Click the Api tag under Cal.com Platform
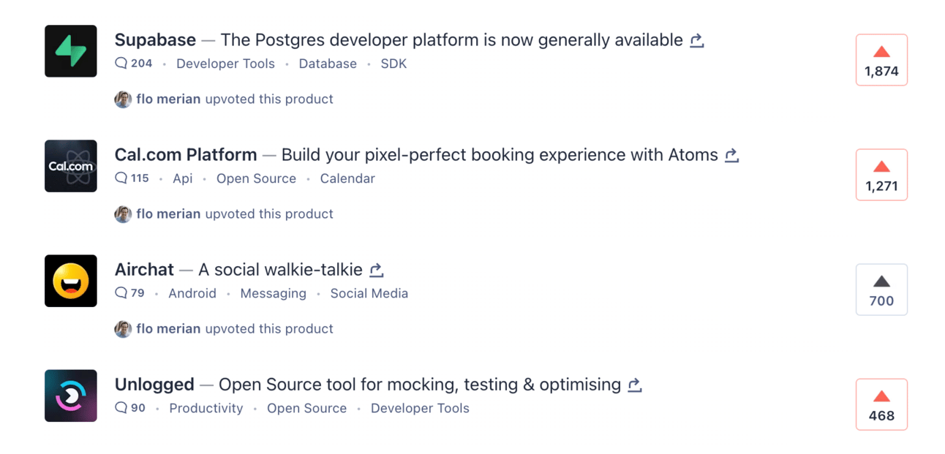Screen dimensions: 945x454 [183, 178]
